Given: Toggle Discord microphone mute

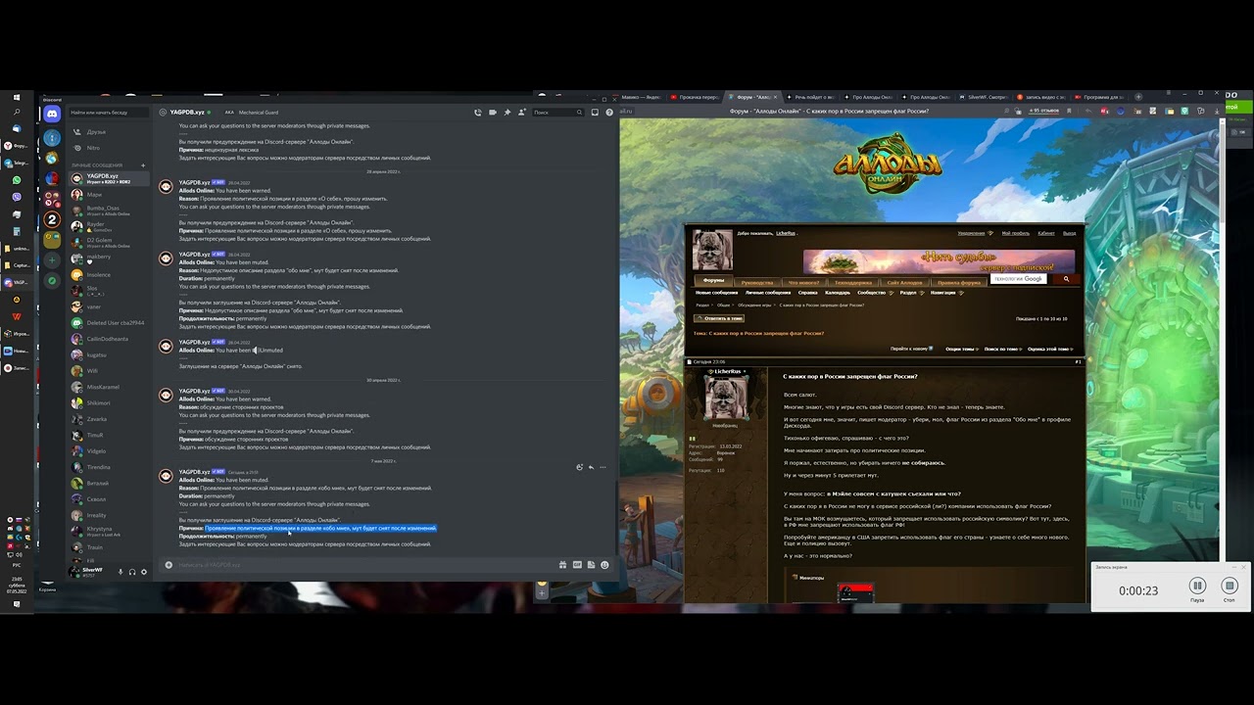Looking at the screenshot, I should pos(121,572).
